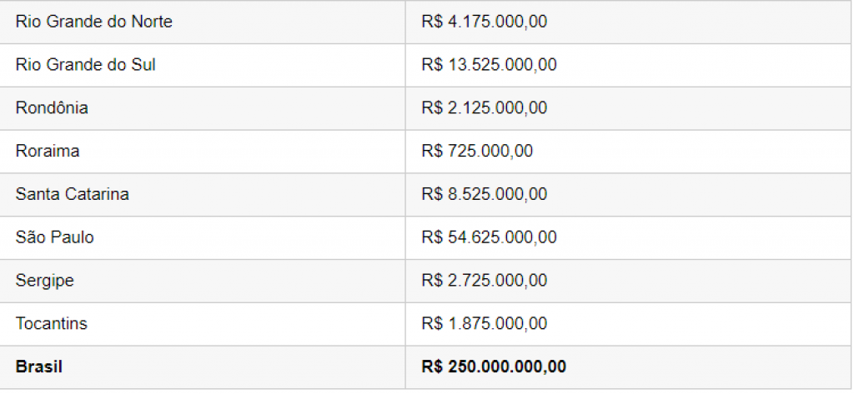
Task: Click the R$ 2.125.000,00 value
Action: click(x=485, y=107)
